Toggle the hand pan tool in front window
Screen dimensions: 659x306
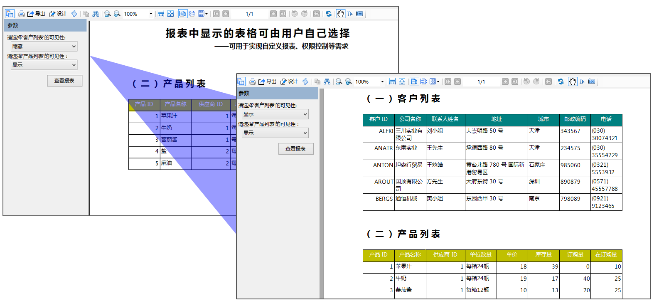[573, 81]
